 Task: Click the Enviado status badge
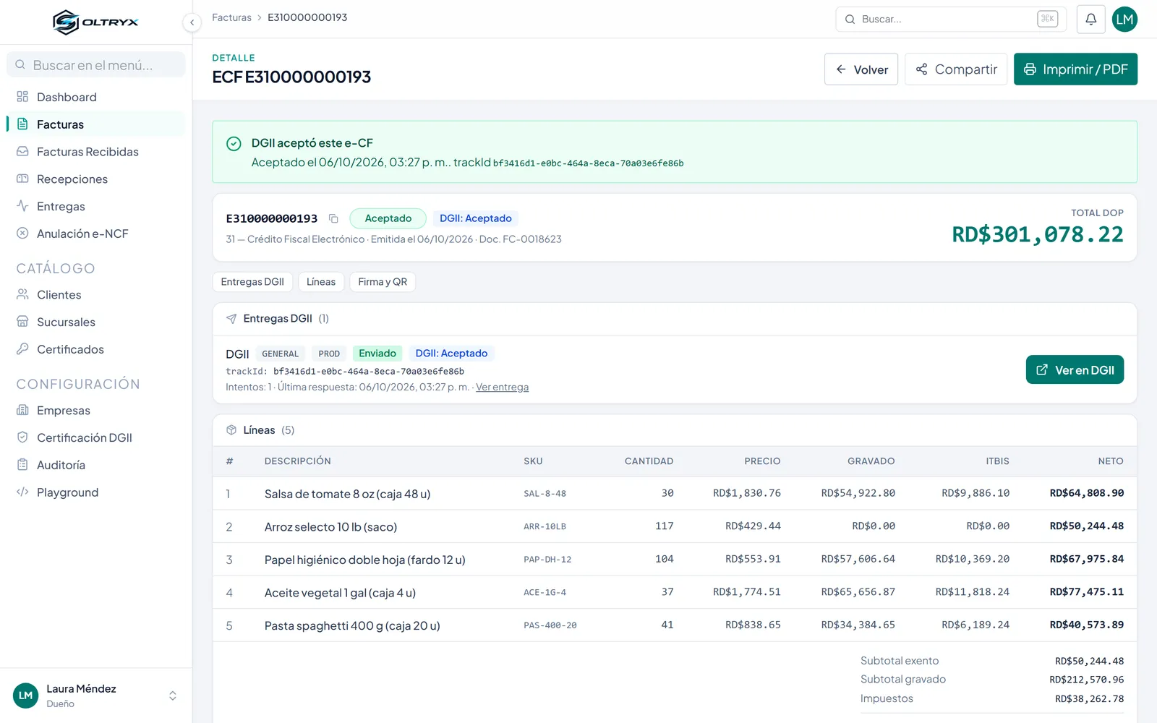point(377,354)
